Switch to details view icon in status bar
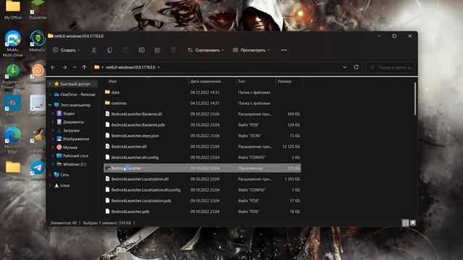 405,223
